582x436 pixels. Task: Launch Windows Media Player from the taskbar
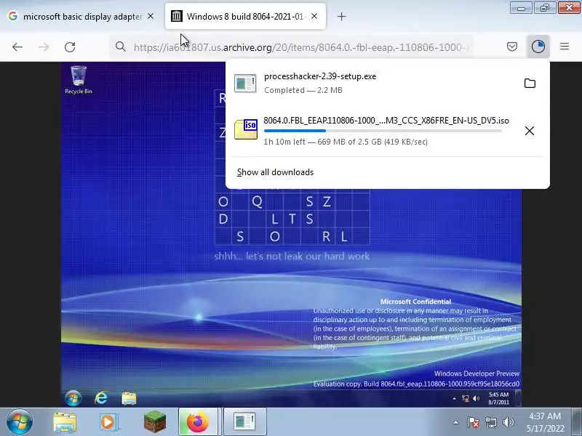point(109,422)
